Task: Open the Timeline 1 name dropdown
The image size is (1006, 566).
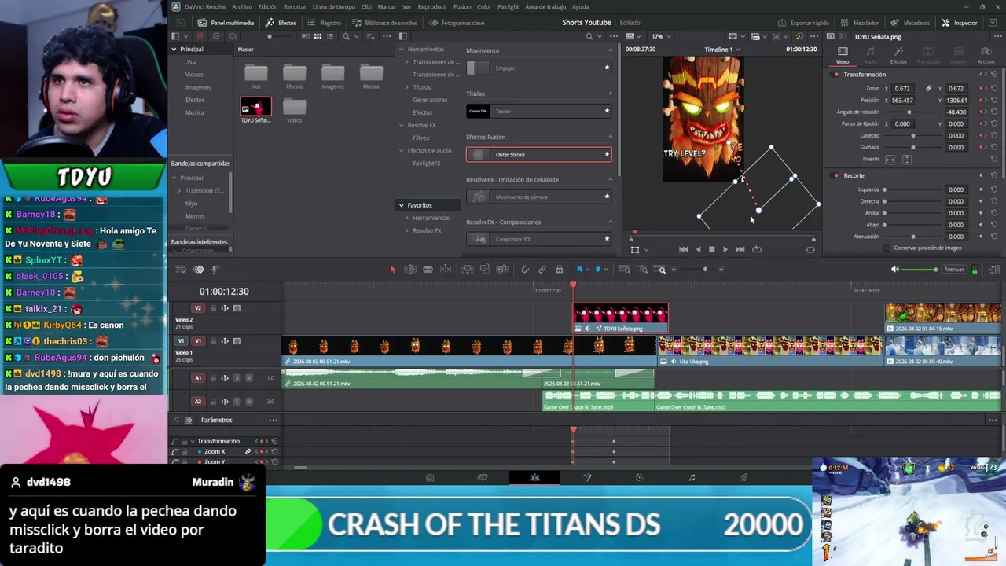Action: (722, 50)
